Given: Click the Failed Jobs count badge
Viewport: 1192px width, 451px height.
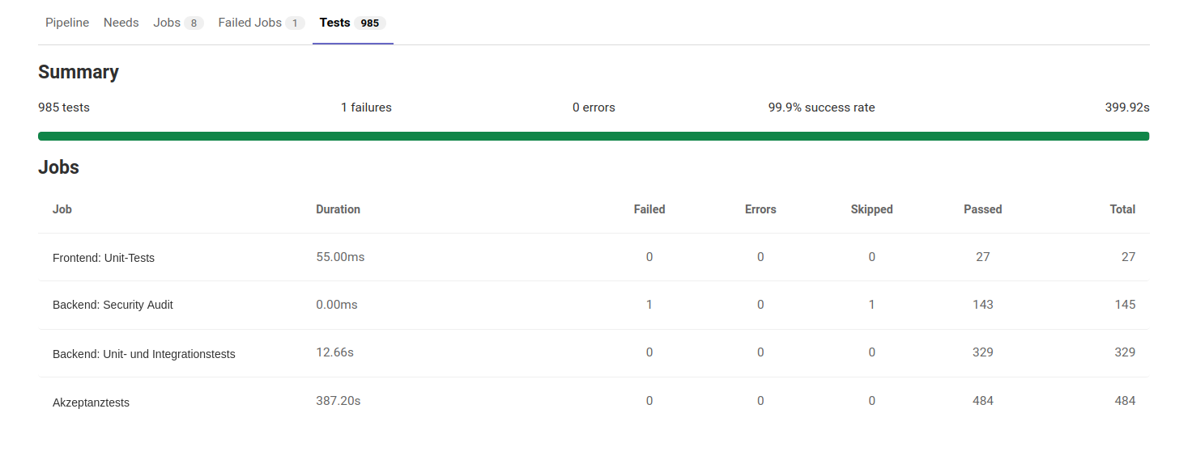Looking at the screenshot, I should [x=295, y=23].
